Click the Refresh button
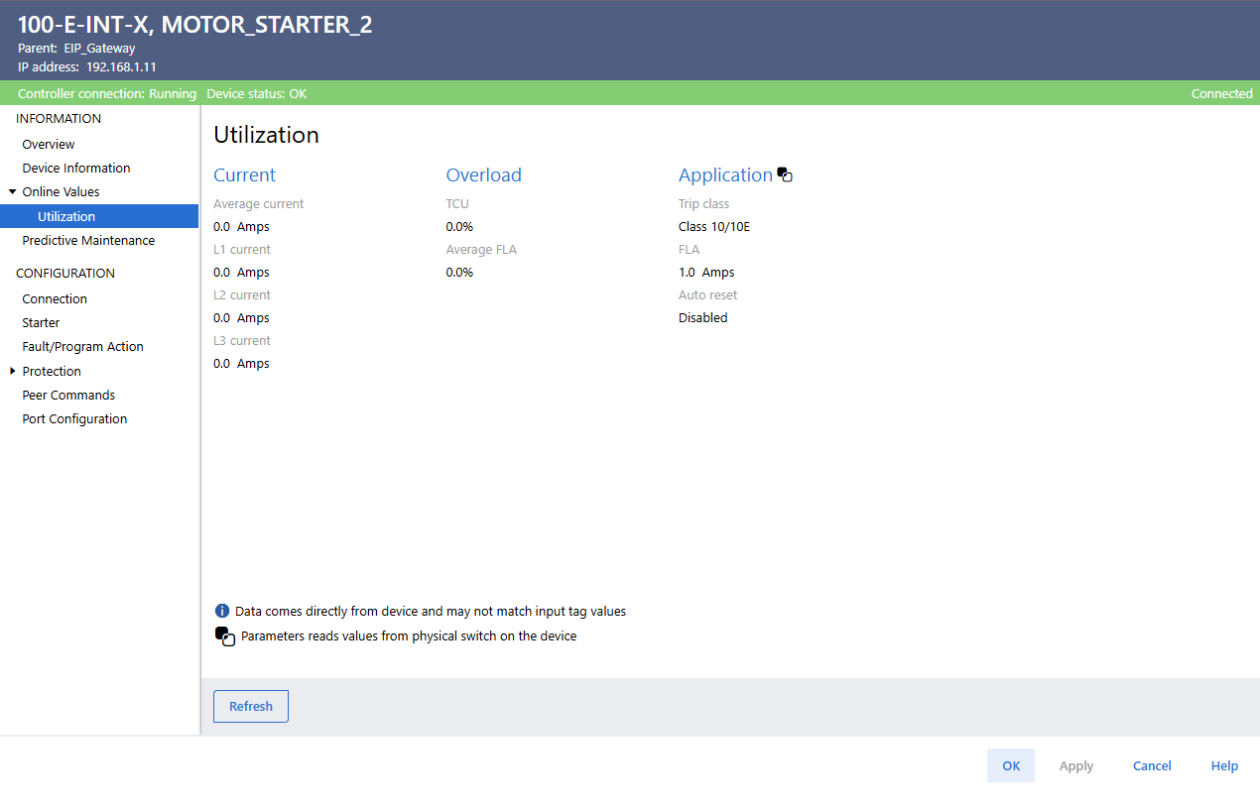This screenshot has width=1260, height=808. [x=251, y=706]
